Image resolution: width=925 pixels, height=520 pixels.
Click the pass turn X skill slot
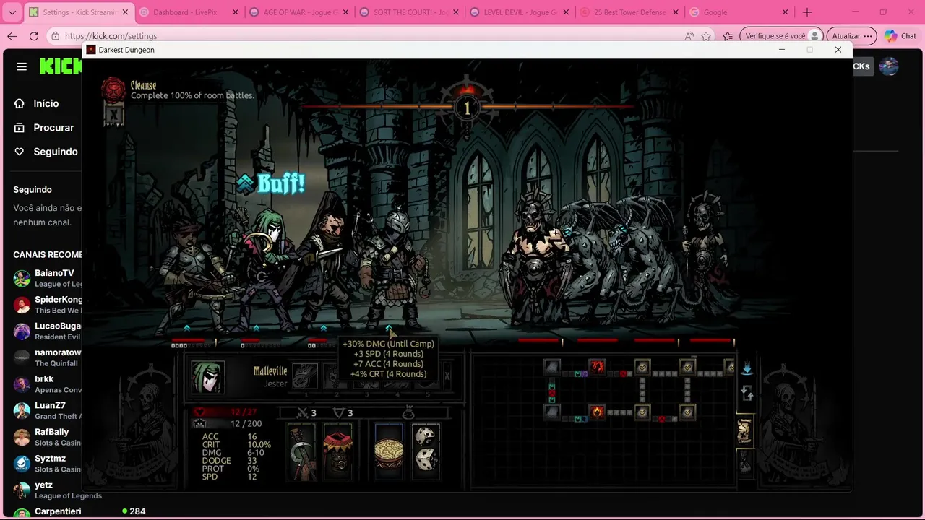point(447,376)
